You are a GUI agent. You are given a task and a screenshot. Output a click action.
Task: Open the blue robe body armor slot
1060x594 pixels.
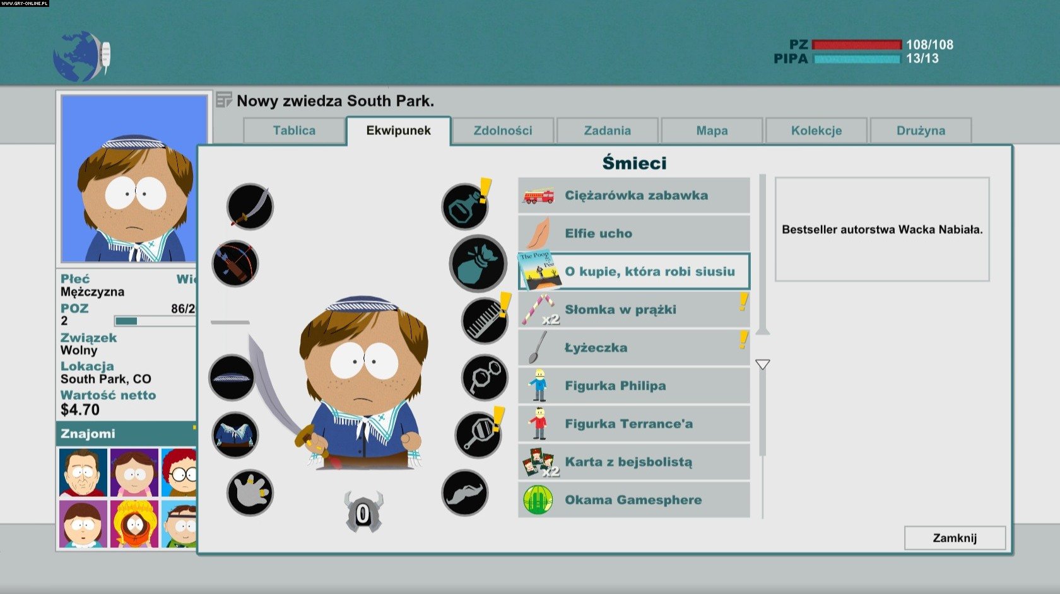pyautogui.click(x=235, y=436)
